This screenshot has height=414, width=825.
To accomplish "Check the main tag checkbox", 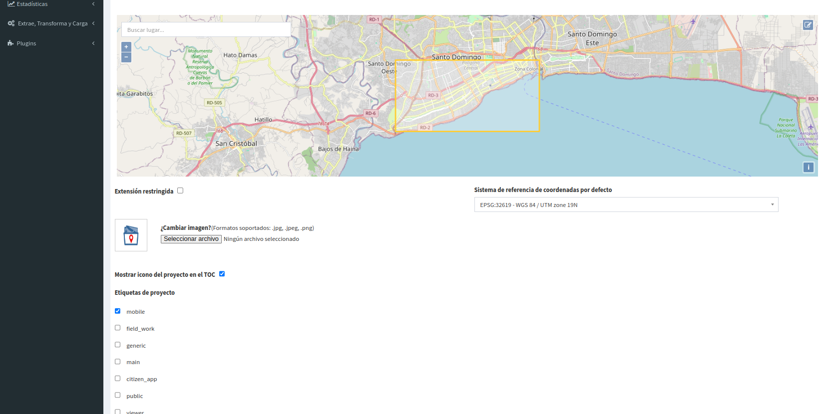I will pyautogui.click(x=118, y=362).
